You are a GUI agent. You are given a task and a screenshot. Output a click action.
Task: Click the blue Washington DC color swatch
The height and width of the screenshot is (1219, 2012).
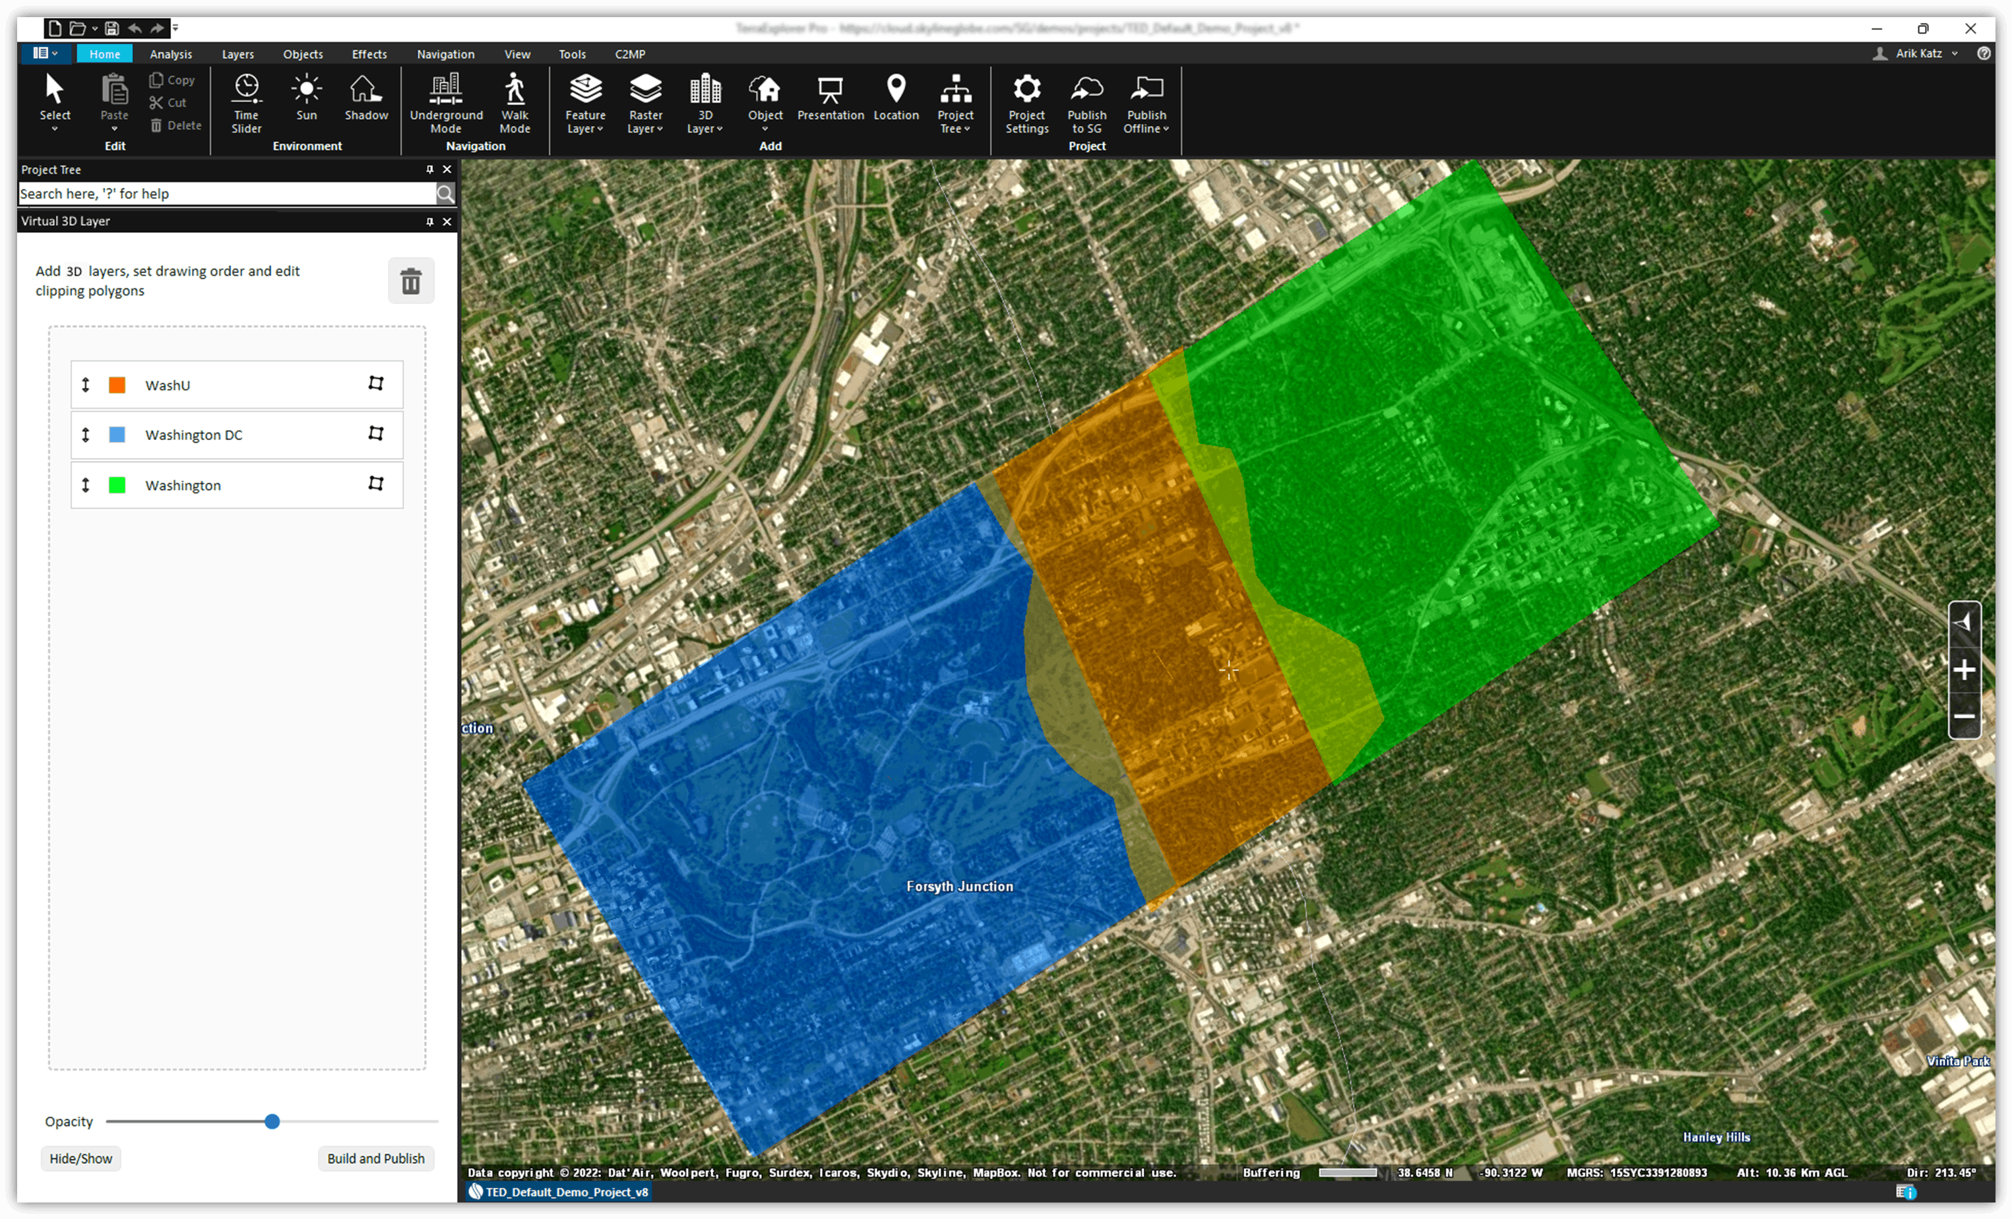[x=117, y=434]
